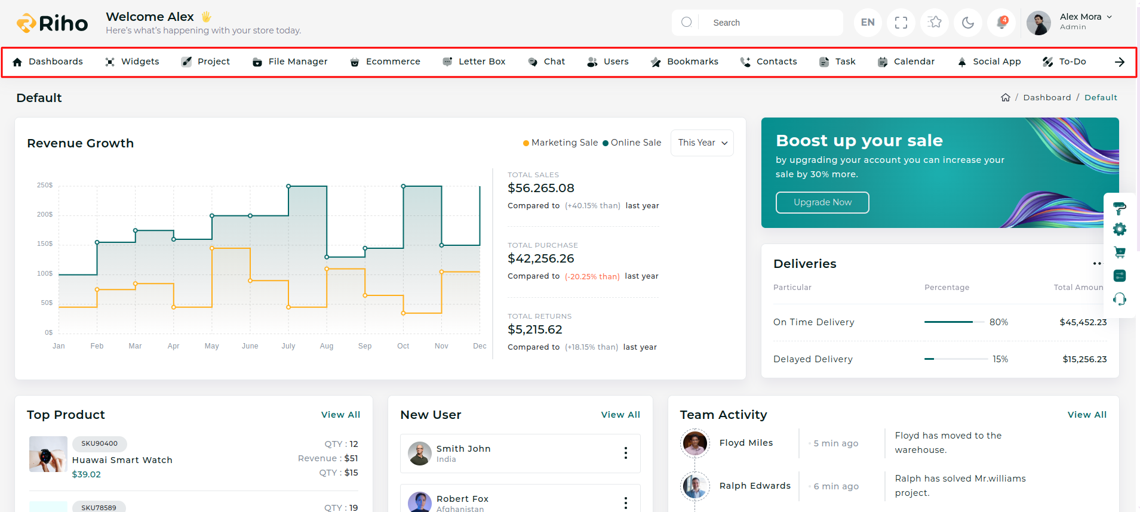Click the shopping cart icon in side panel
This screenshot has width=1140, height=512.
pyautogui.click(x=1120, y=252)
